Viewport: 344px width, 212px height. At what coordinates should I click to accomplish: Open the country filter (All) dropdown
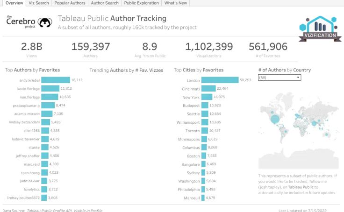[279, 78]
